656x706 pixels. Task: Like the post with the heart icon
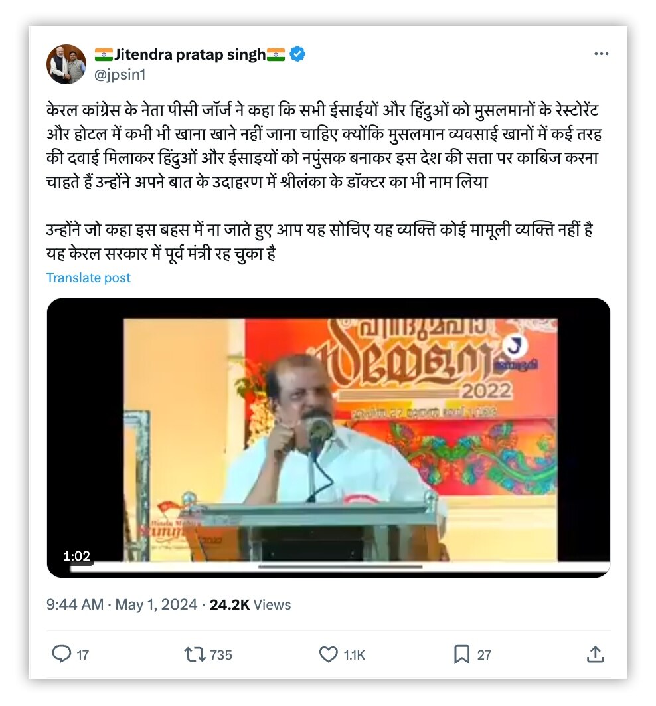click(x=328, y=654)
